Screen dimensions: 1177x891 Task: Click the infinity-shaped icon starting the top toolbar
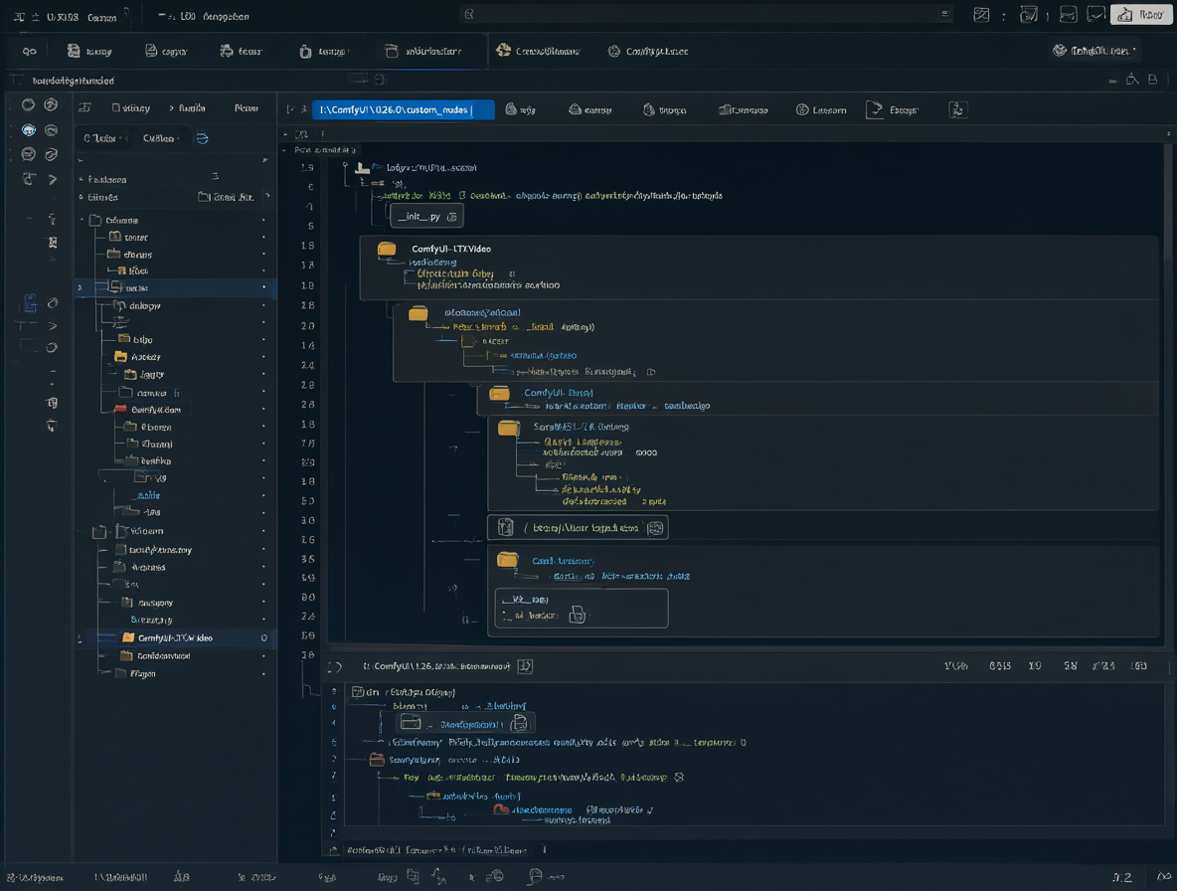[29, 51]
